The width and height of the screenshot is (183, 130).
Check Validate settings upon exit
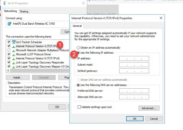point(79,107)
